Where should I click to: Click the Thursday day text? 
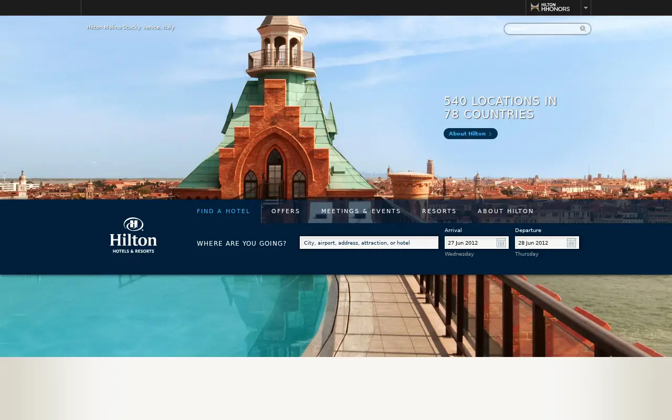527,254
